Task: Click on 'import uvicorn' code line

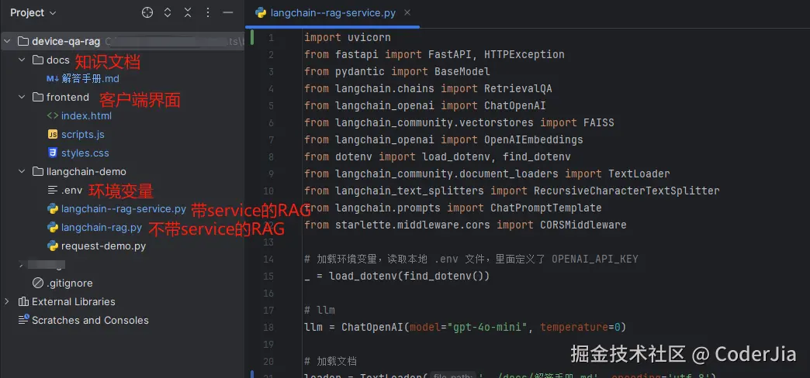Action: coord(347,37)
